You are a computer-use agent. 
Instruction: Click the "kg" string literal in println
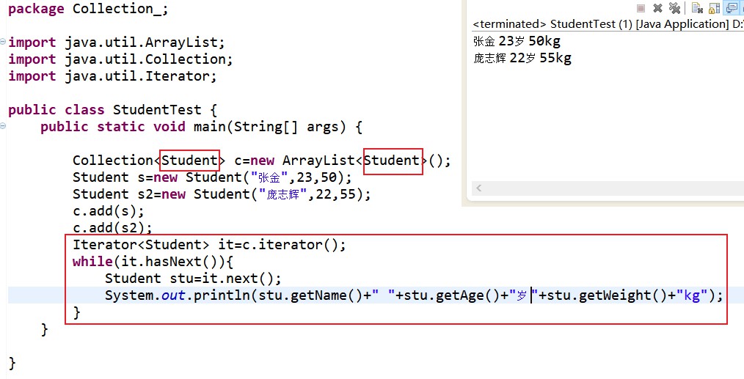[692, 295]
